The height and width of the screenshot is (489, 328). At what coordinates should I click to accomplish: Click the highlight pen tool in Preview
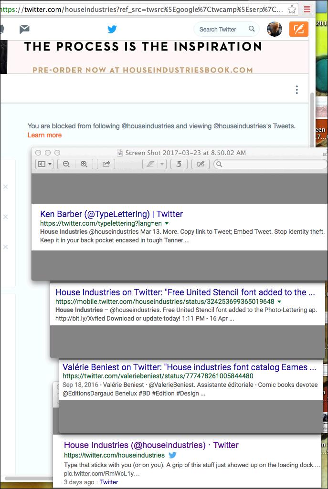pos(150,164)
